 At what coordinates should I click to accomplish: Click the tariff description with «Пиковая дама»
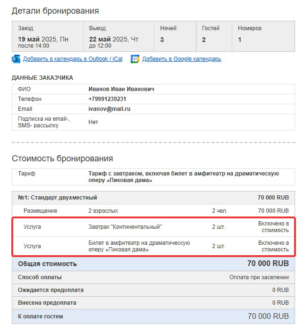(184, 177)
